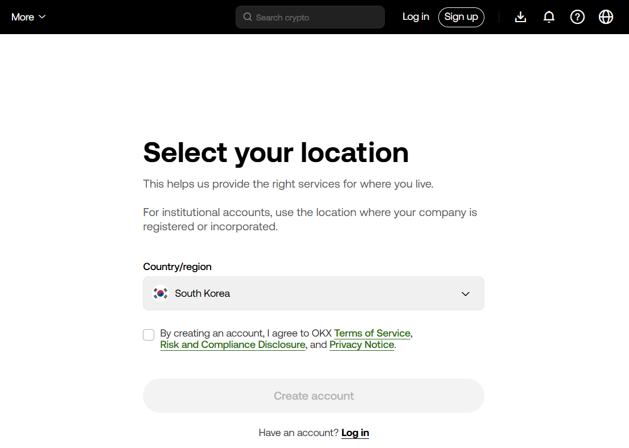Click Log in in the top bar
Viewport: 629px width, 448px height.
[416, 17]
